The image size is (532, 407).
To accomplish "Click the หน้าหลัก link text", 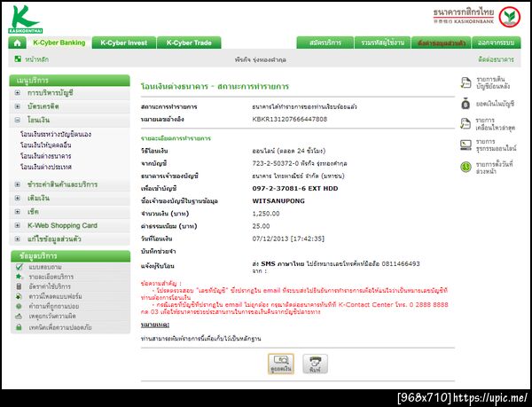I will tap(37, 59).
